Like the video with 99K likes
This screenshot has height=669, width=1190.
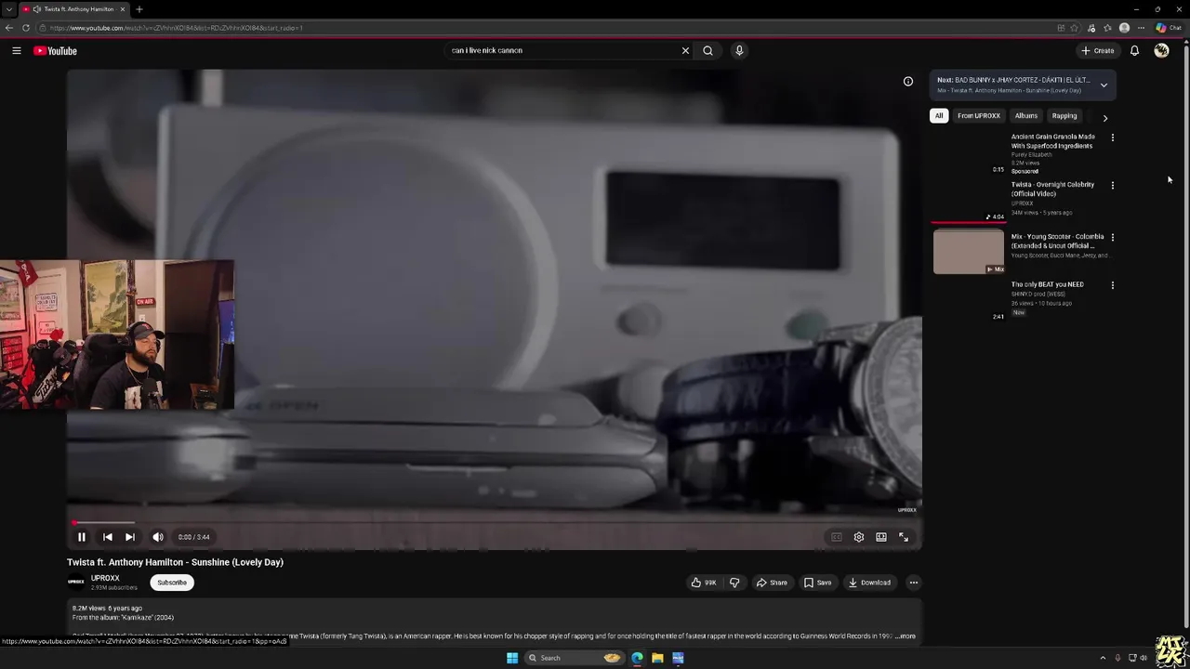(704, 583)
